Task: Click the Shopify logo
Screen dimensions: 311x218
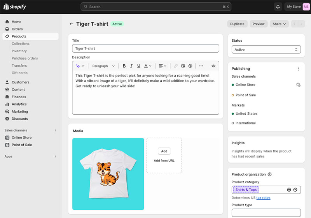Action: (x=15, y=7)
